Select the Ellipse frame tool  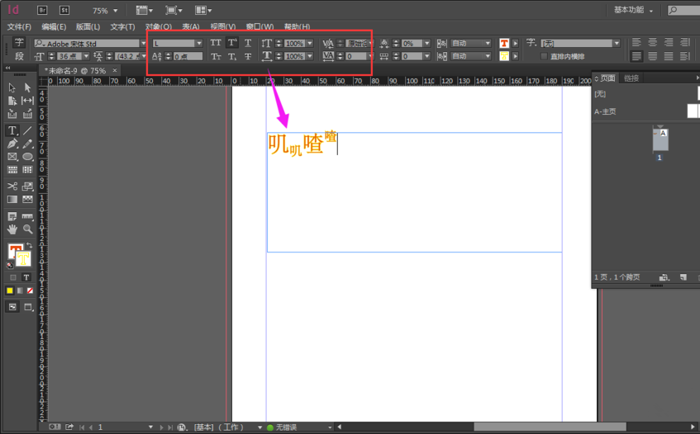(x=27, y=157)
